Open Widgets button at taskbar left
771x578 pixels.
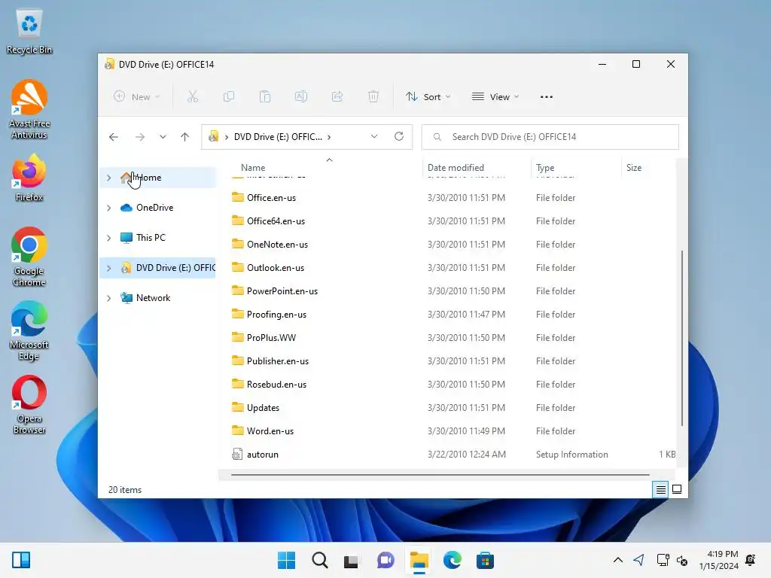(21, 560)
